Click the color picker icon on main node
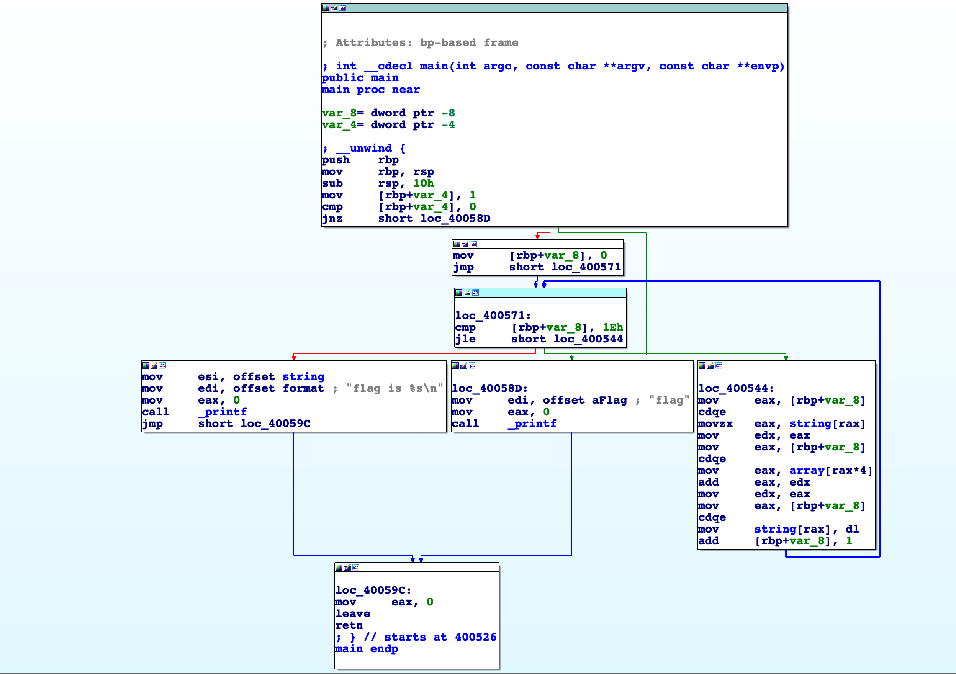 (326, 8)
